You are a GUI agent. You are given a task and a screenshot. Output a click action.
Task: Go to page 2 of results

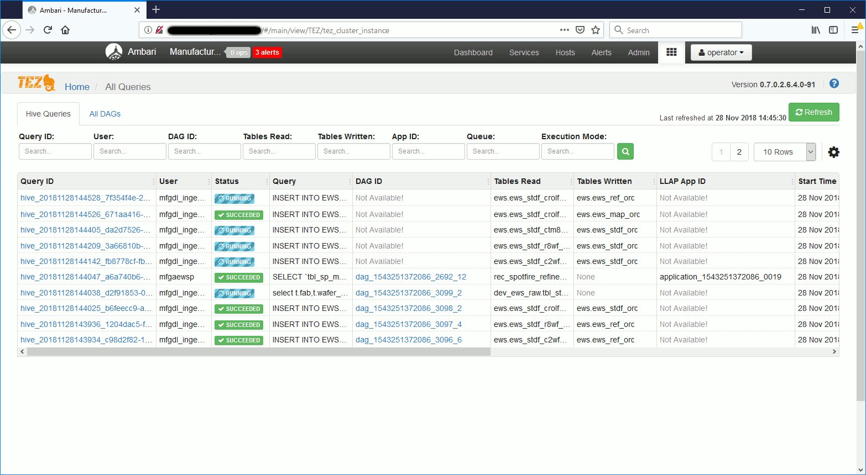tap(739, 152)
